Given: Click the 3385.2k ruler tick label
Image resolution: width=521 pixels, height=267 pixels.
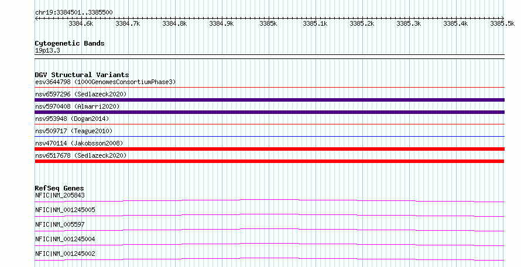Looking at the screenshot, I should pos(362,23).
